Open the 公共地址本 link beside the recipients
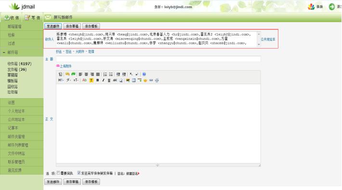 268,39
